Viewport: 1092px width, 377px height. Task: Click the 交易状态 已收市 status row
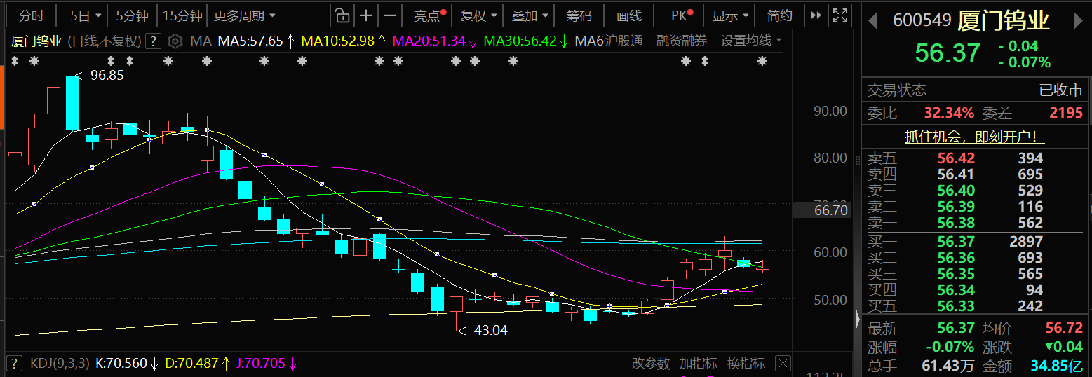click(x=976, y=90)
